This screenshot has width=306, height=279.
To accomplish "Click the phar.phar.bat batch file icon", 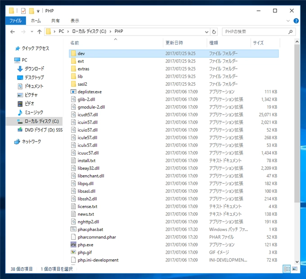I will (x=73, y=229).
